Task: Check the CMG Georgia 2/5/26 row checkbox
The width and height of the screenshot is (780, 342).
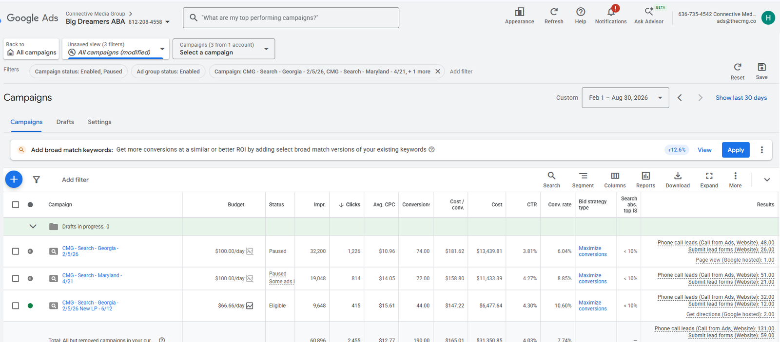Action: point(16,252)
